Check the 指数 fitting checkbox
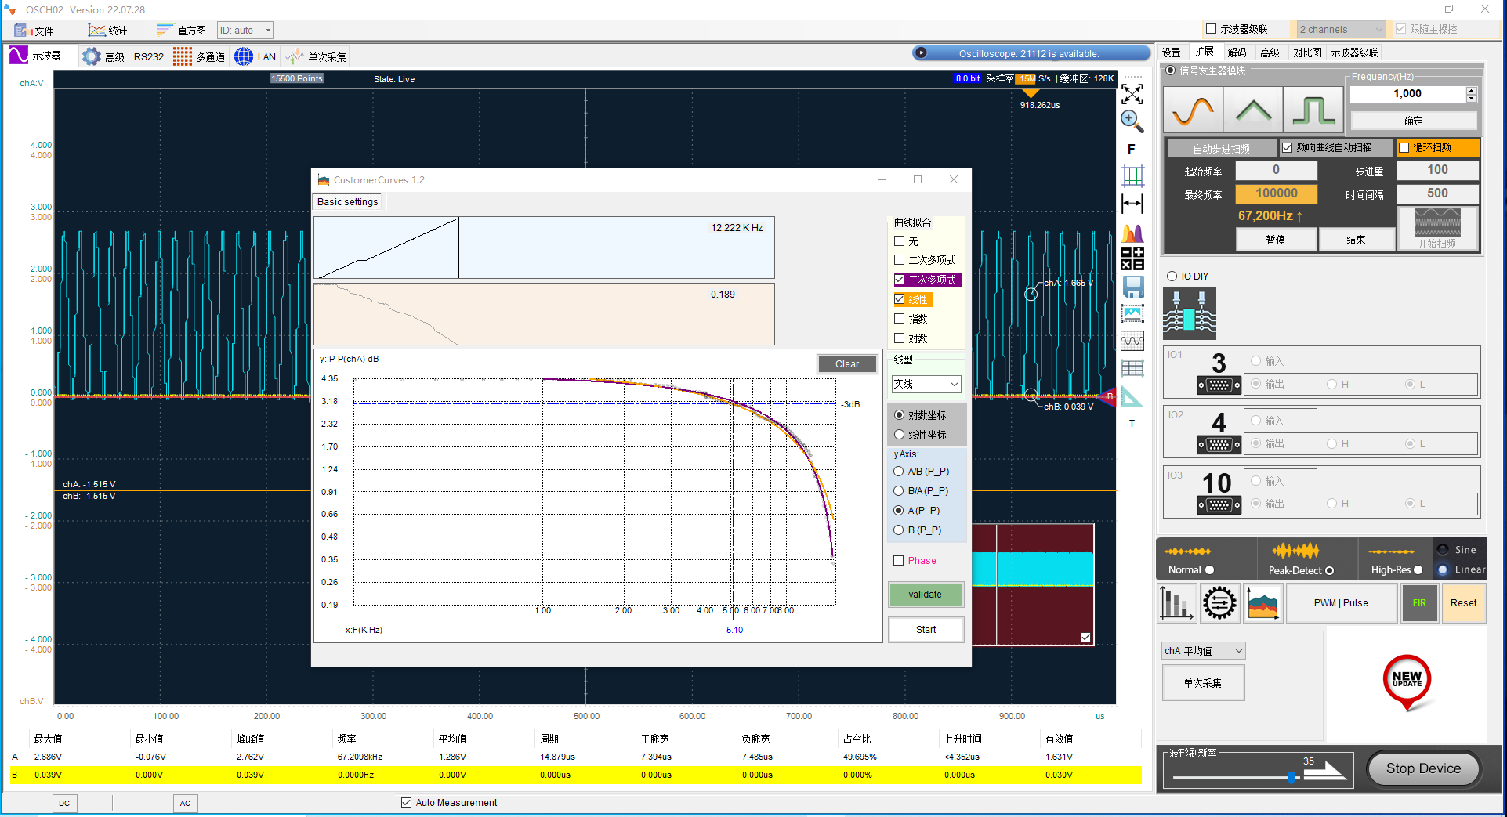The image size is (1507, 817). click(899, 319)
